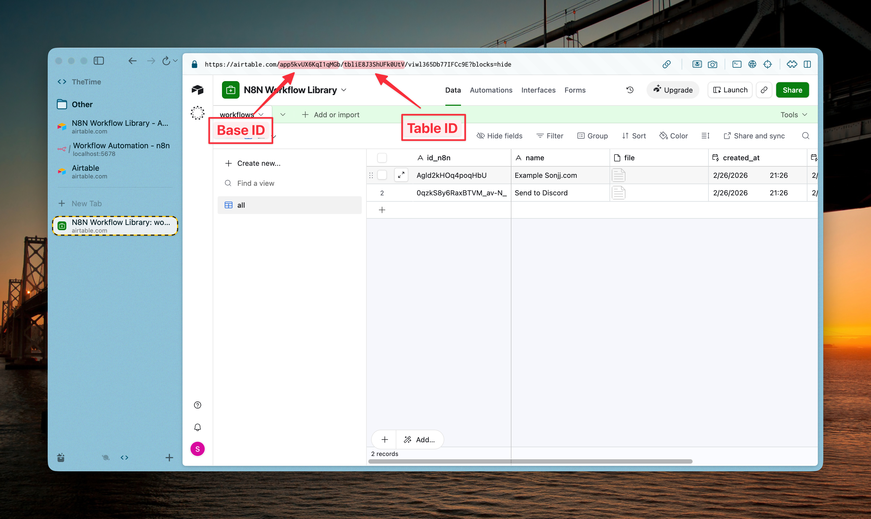Select the Hide fields eye icon
Screen dimensions: 871x519
[481, 136]
